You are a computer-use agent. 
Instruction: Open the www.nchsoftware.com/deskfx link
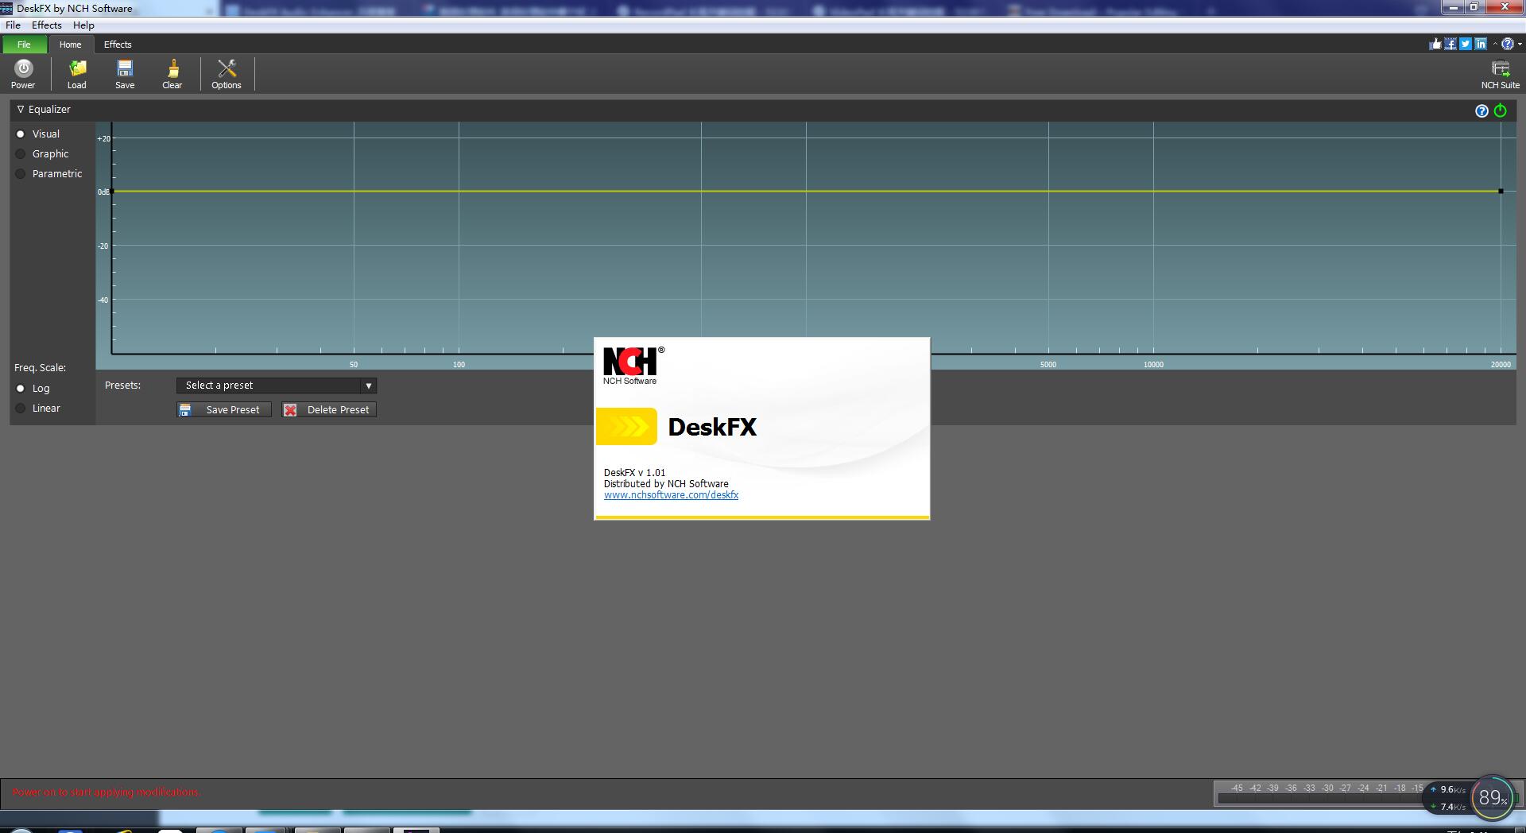(x=671, y=494)
